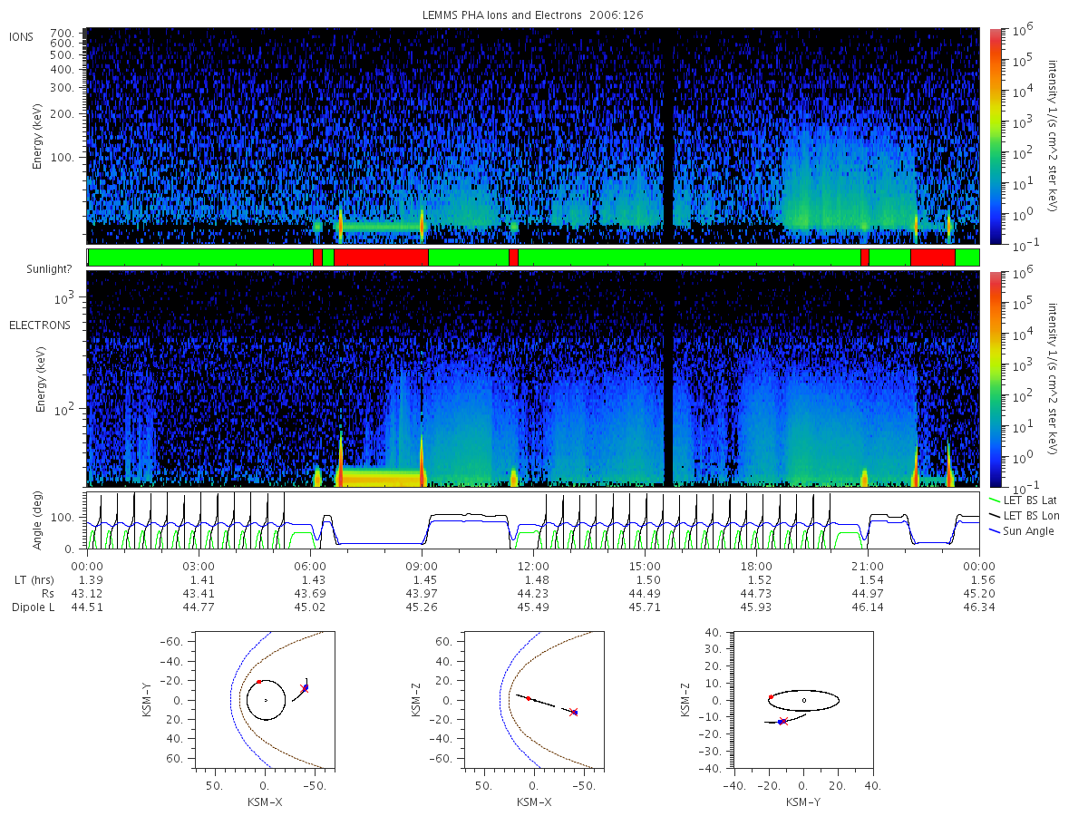The image size is (1088, 816).
Task: Select the Dipole L value "45.49"
Action: [x=533, y=607]
